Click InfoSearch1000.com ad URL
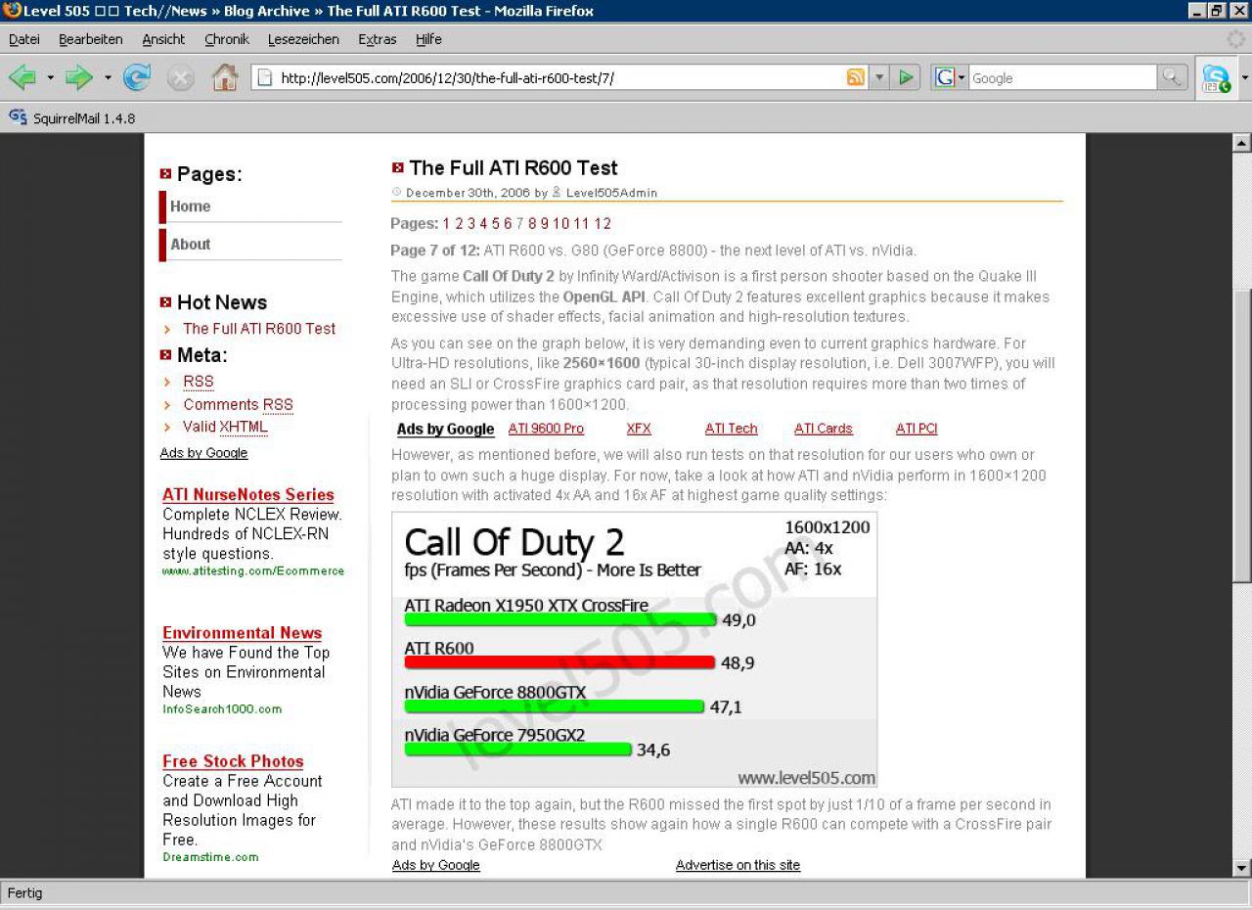 coord(222,709)
